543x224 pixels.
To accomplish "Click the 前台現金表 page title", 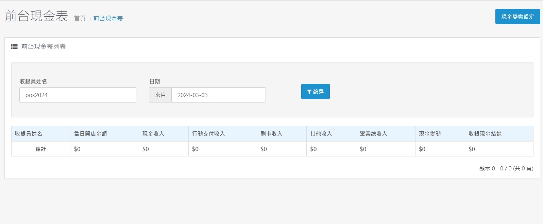I will 36,16.
